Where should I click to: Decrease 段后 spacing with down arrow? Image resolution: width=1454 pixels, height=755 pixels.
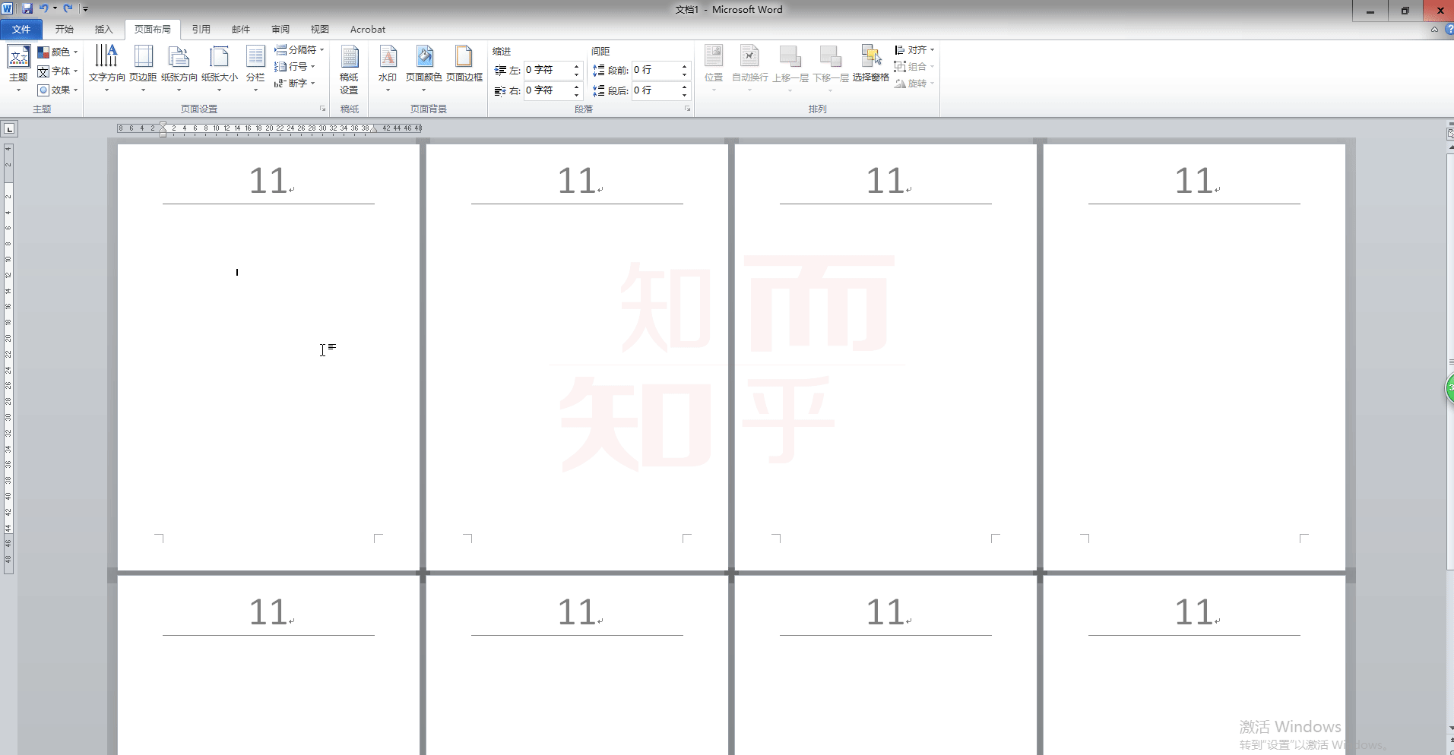coord(685,94)
